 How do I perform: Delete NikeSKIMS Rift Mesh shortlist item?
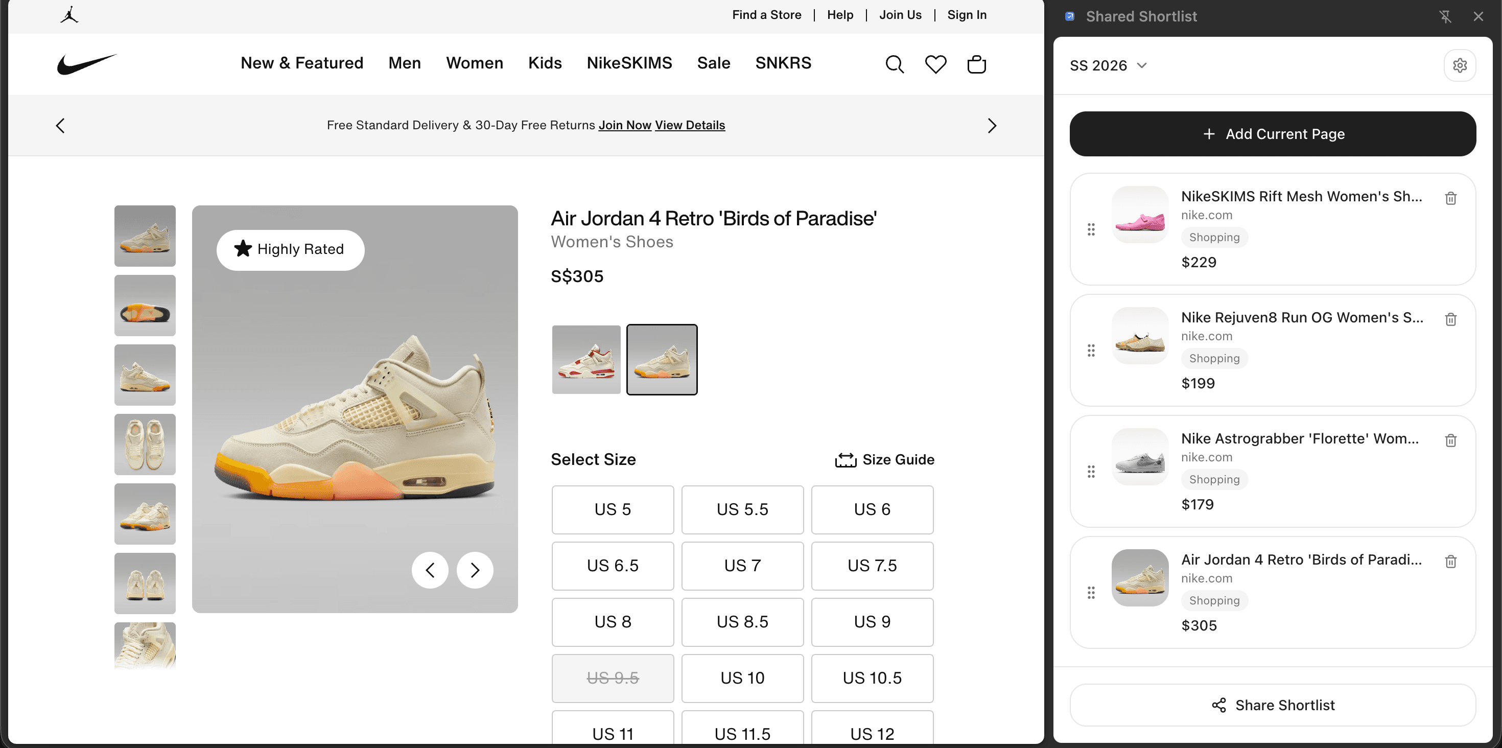point(1451,198)
